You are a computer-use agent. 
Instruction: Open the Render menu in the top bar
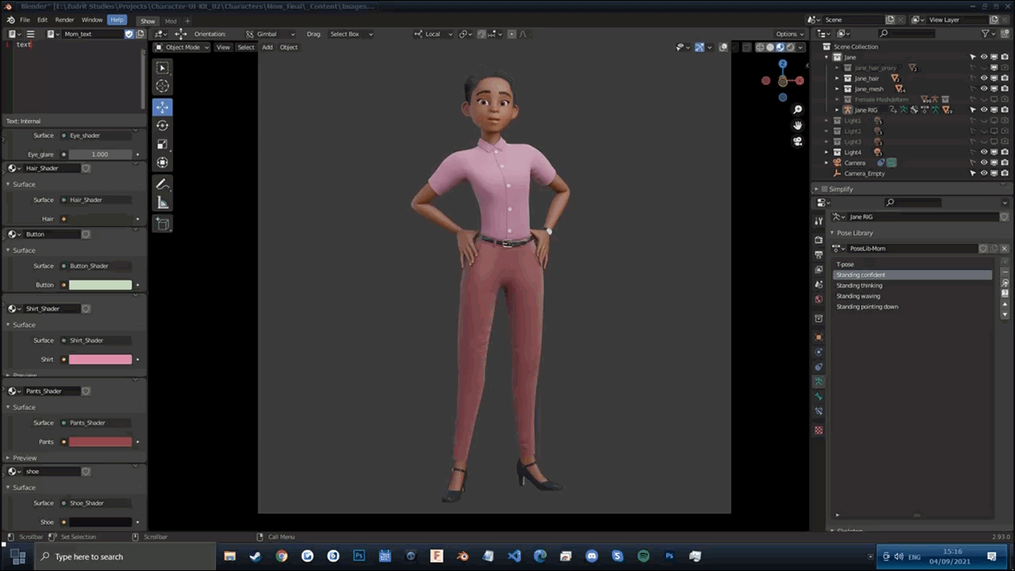(x=64, y=20)
